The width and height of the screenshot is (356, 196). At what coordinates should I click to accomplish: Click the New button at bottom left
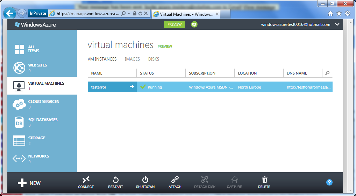click(29, 183)
